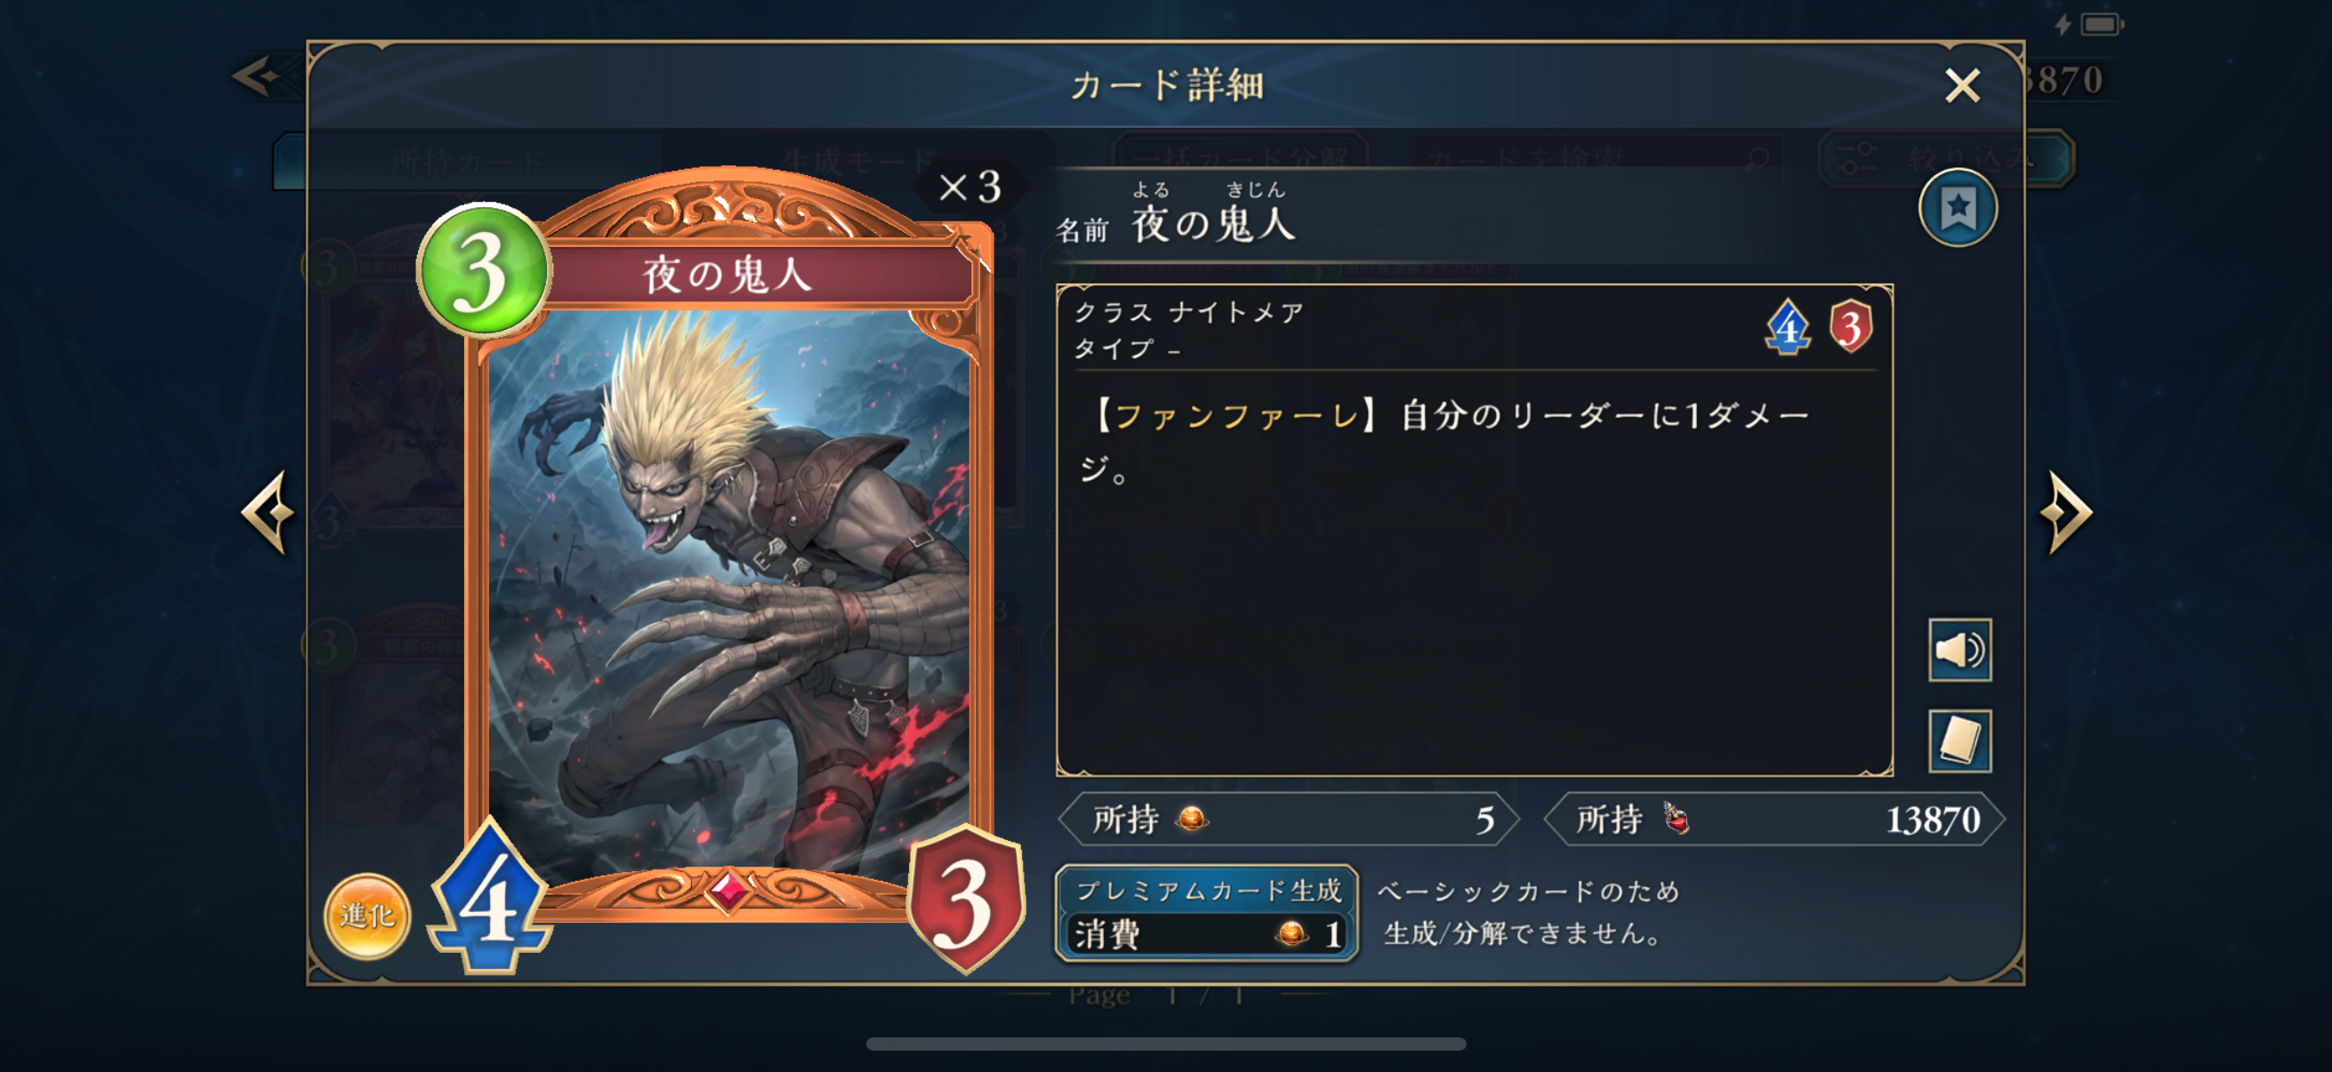
Task: Switch to the 所持カード tab
Action: 467,161
